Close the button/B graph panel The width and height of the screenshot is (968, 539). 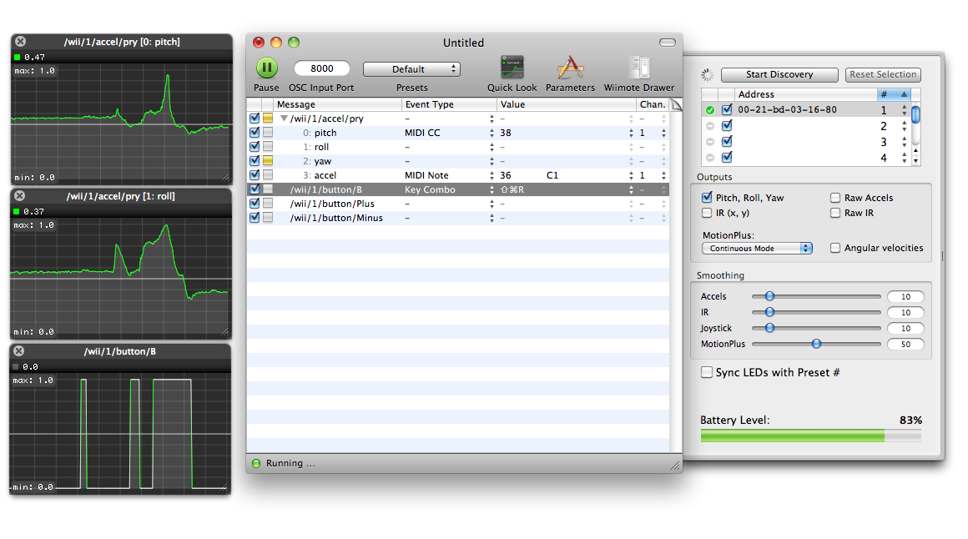pos(19,350)
